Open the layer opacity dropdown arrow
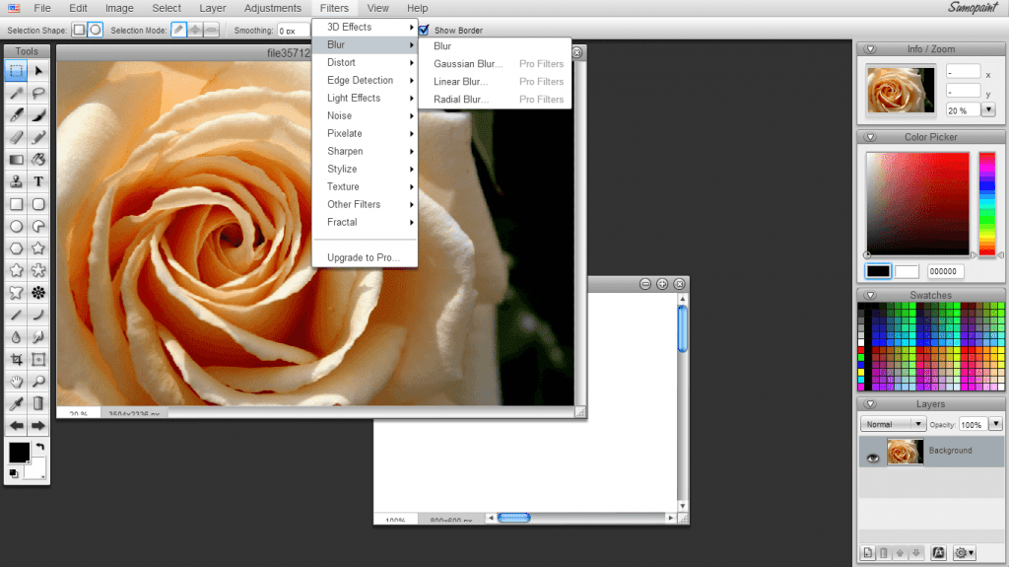1009x567 pixels. (x=995, y=424)
